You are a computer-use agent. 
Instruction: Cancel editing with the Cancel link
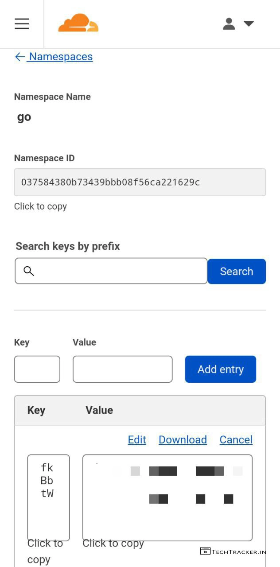(236, 439)
